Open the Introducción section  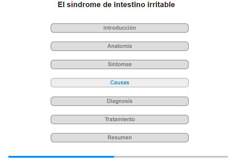point(119,28)
